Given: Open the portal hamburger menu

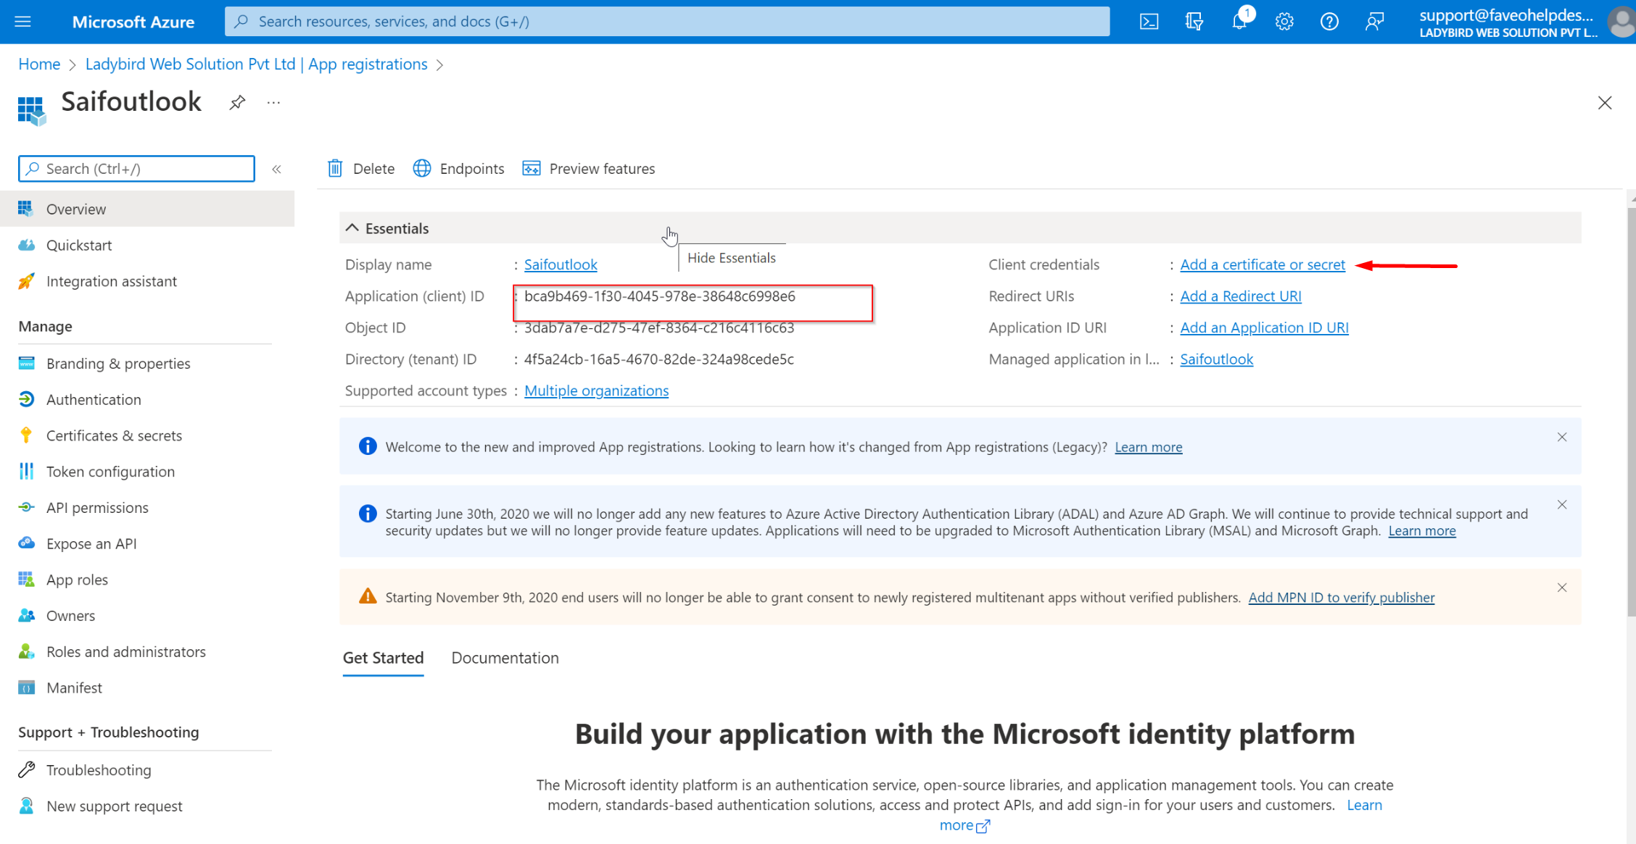Looking at the screenshot, I should tap(22, 21).
